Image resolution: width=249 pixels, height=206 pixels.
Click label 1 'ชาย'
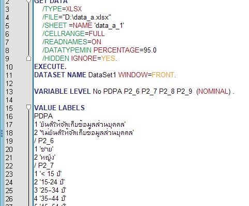[44, 149]
